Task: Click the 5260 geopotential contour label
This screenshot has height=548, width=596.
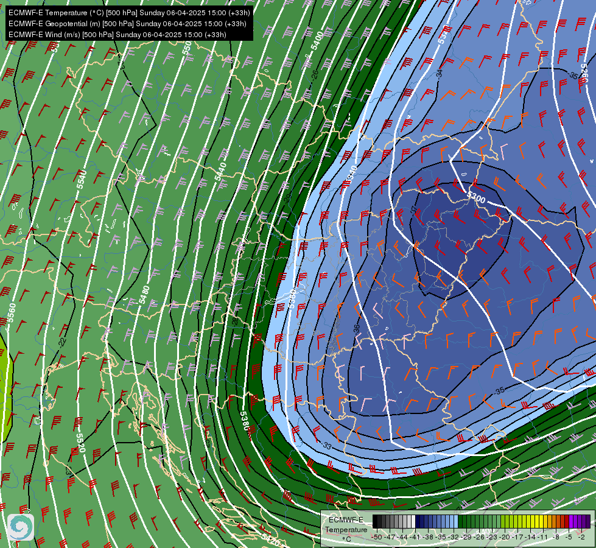Action: tap(584, 73)
